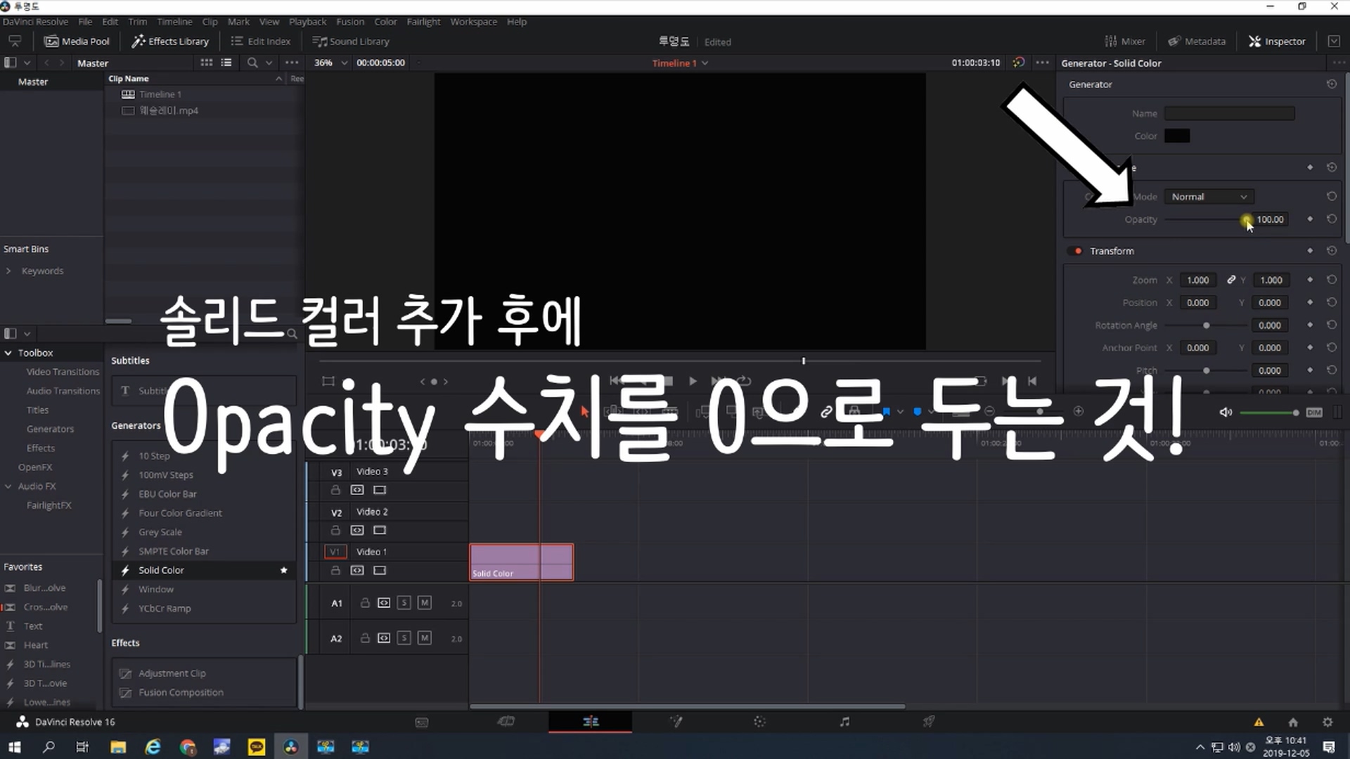1350x759 pixels.
Task: Open the Sound Library panel
Action: (350, 41)
